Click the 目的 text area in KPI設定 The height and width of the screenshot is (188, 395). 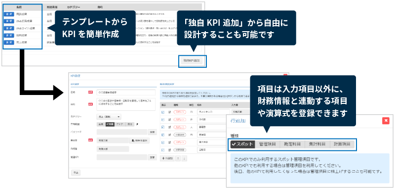coord(126,104)
